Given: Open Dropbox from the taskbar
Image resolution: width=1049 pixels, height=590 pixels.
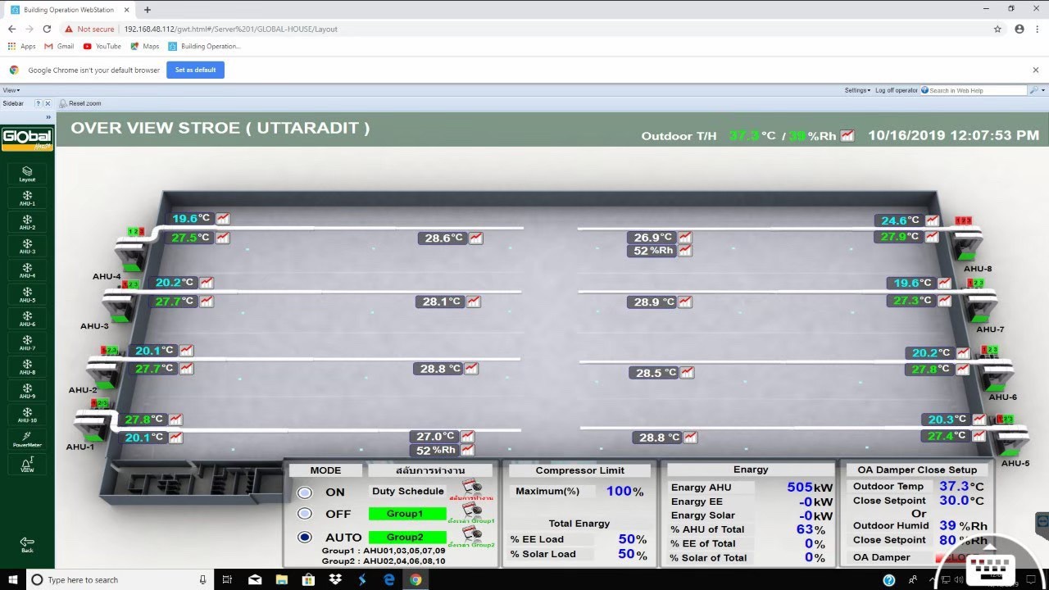Looking at the screenshot, I should click(x=335, y=579).
